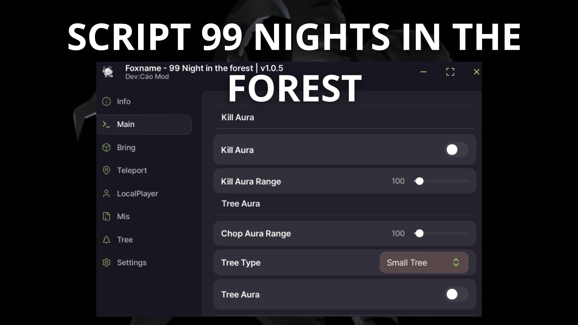Click the Kill Aura Range slider handle
The width and height of the screenshot is (578, 325).
pyautogui.click(x=419, y=181)
